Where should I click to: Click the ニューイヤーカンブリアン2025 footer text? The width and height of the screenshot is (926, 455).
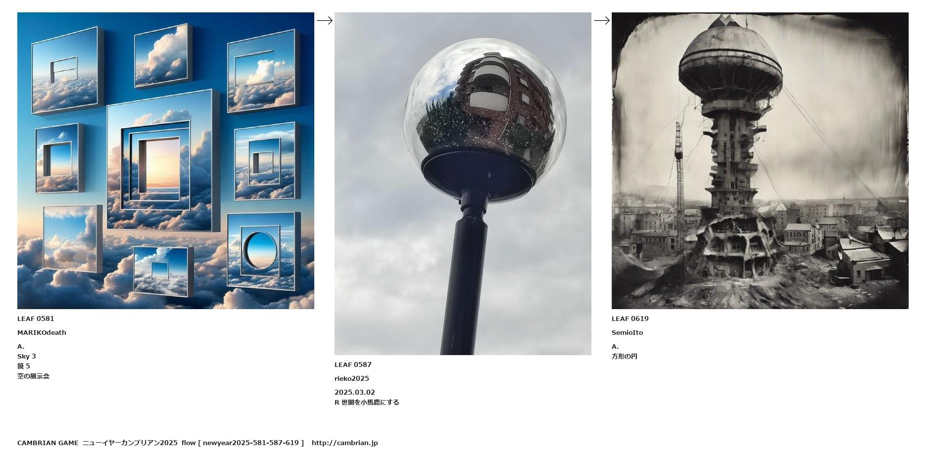coord(130,443)
